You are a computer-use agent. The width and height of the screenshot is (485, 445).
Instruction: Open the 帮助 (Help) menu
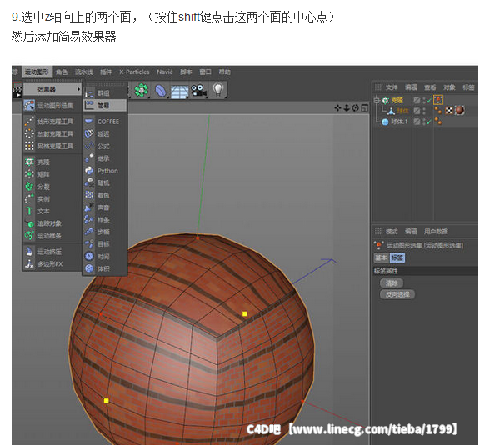224,72
